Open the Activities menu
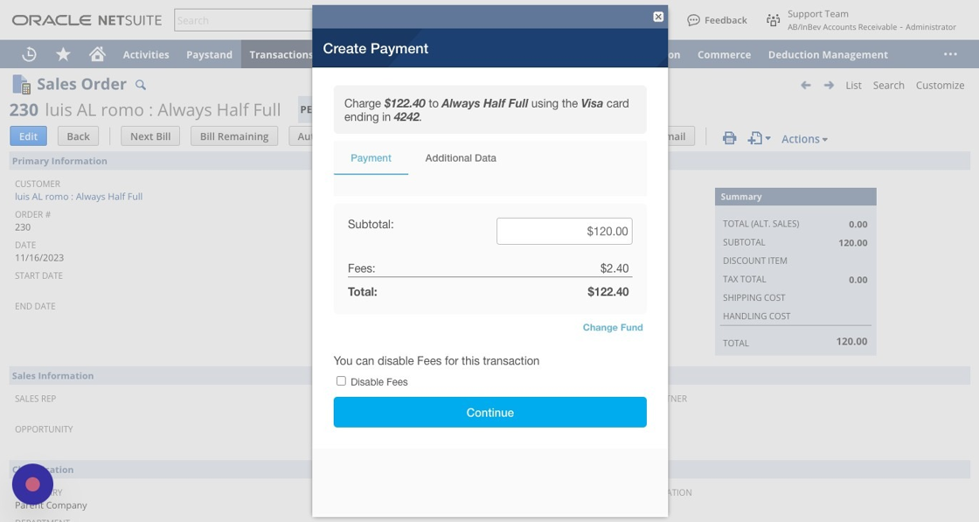Image resolution: width=979 pixels, height=522 pixels. (146, 55)
